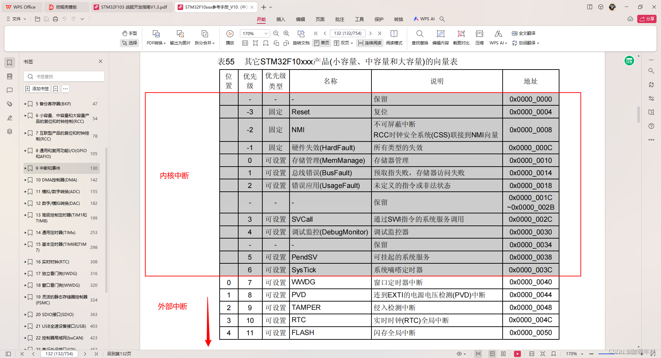Toggle Continuous Reading (连续阅读) mode
This screenshot has width=661, height=358.
[370, 43]
